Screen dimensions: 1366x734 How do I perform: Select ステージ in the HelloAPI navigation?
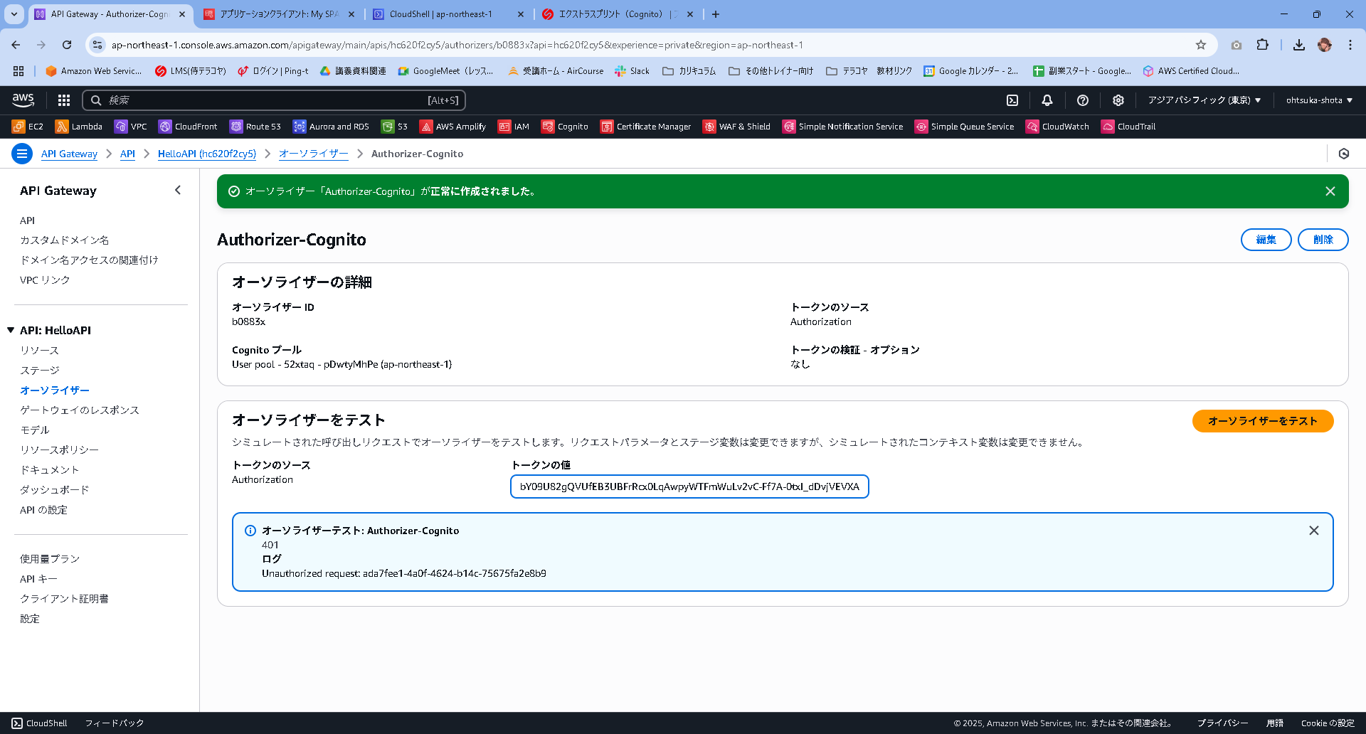[x=40, y=371]
